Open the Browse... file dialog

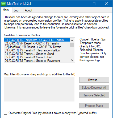[x=94, y=80]
